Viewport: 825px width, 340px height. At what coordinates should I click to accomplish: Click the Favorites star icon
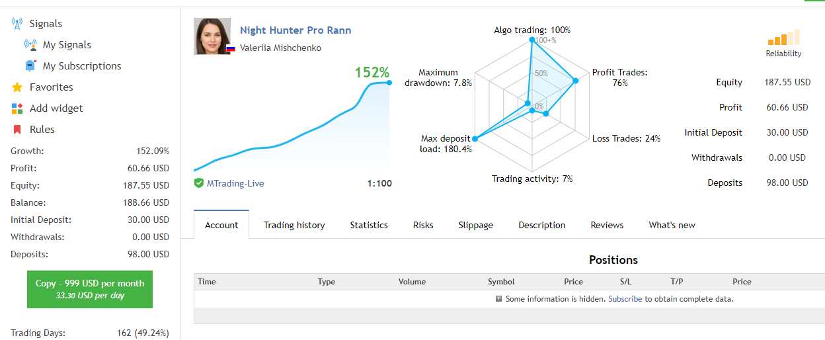(17, 87)
